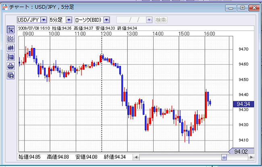
Task: Click the save/copy chart window icon
Action: [11, 75]
